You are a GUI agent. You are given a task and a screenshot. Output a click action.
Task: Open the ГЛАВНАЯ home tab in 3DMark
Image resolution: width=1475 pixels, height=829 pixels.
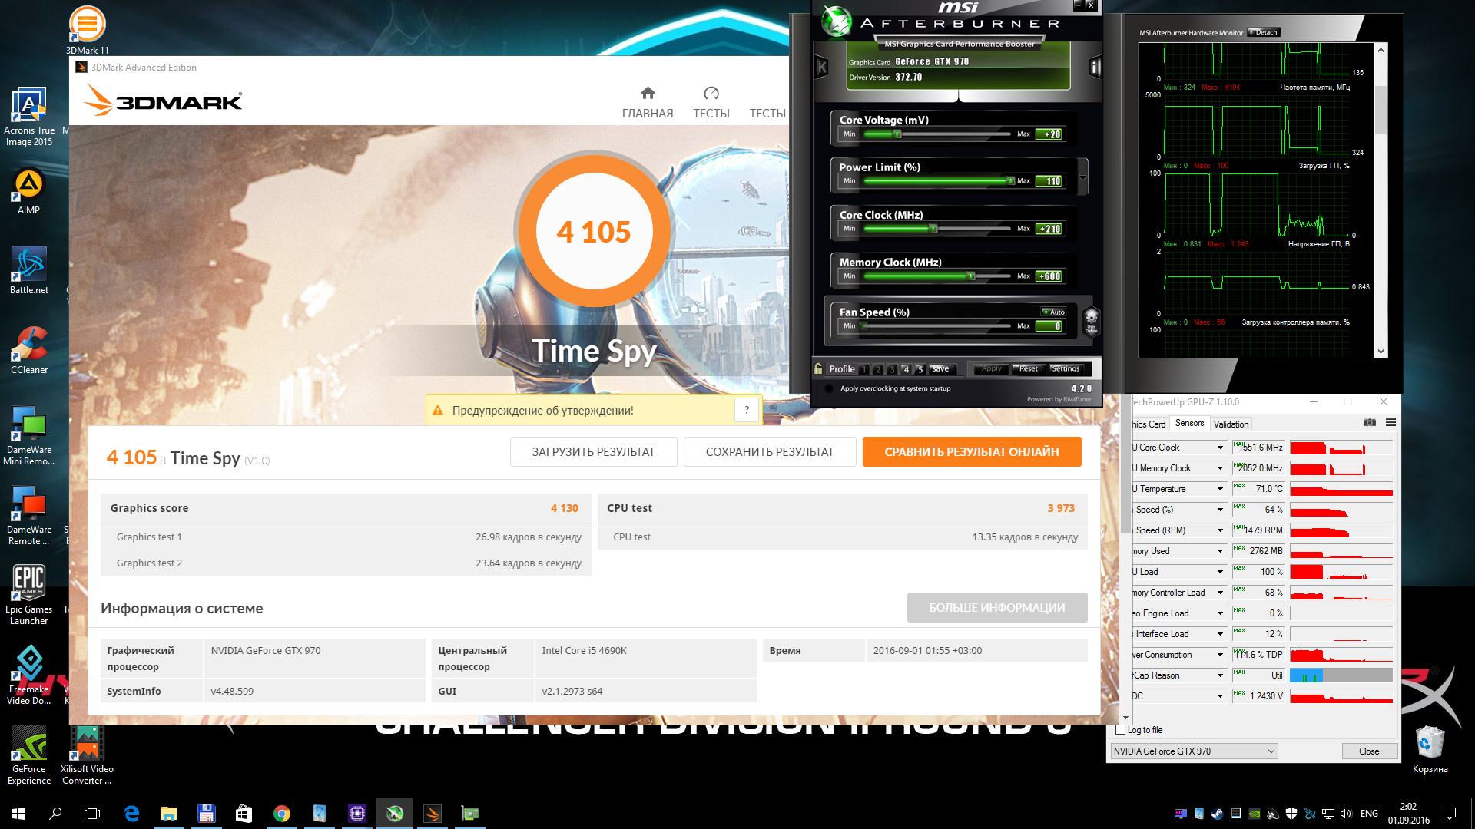(648, 103)
